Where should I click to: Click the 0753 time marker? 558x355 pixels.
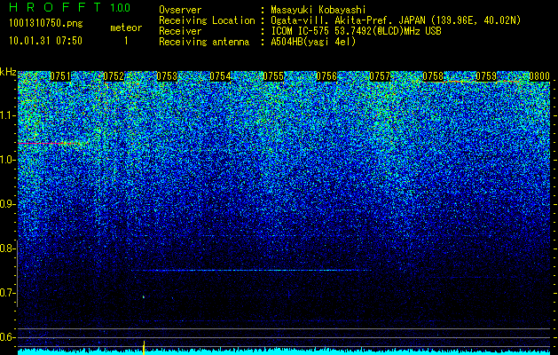(167, 76)
